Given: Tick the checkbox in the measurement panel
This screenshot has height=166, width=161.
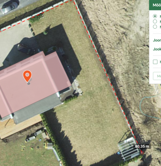Looking at the screenshot, I should (x=155, y=62).
